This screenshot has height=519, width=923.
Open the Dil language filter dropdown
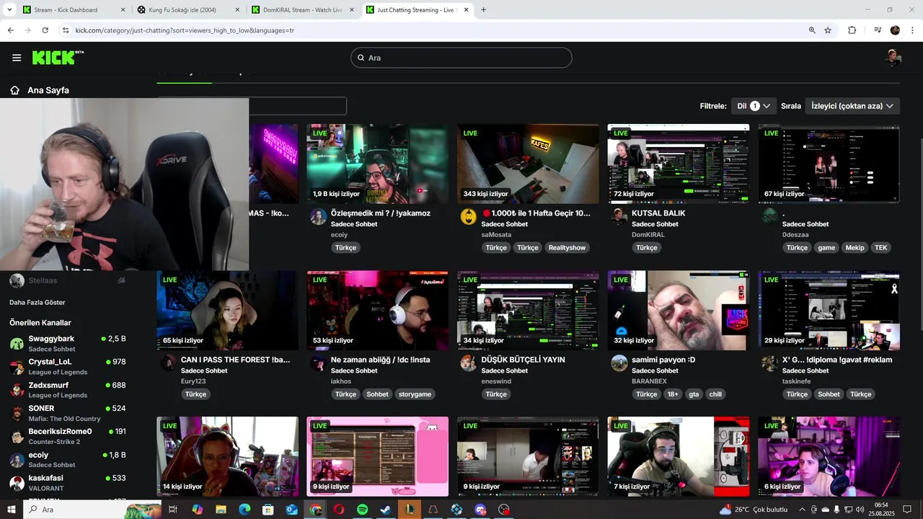pos(754,106)
